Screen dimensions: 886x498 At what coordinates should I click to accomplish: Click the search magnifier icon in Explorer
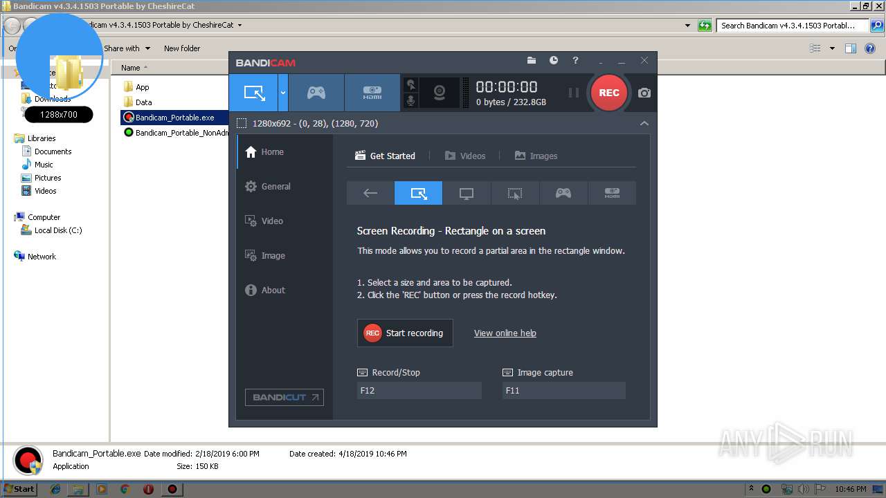click(x=876, y=26)
